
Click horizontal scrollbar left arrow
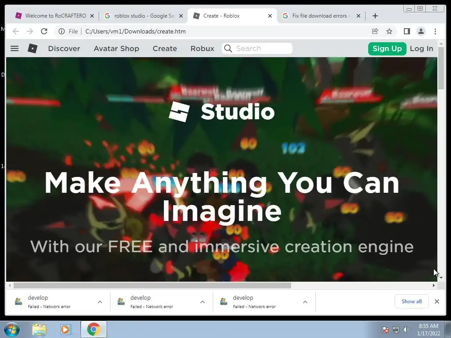[10, 285]
